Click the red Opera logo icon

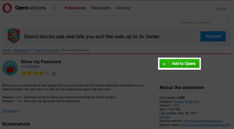(7, 8)
